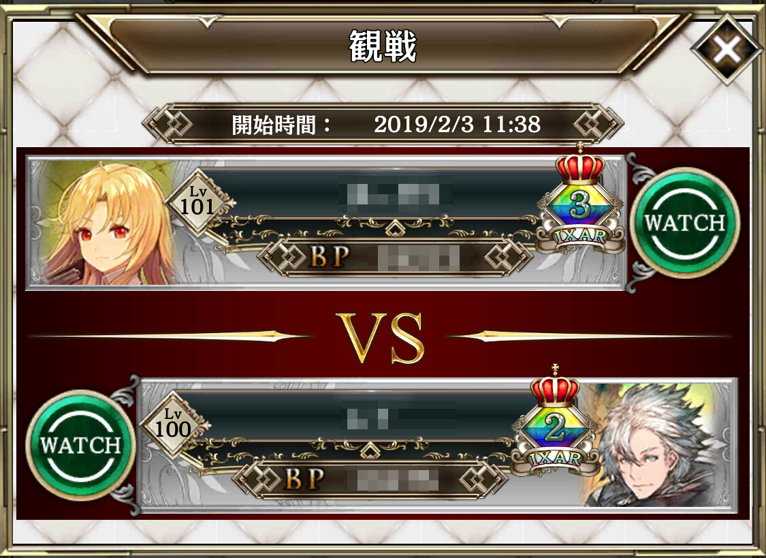Screen dimensions: 766x558
Task: Tap the date 2019/2/3 11:38 text
Action: point(458,124)
